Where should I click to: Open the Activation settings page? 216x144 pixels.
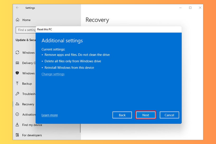[29, 114]
